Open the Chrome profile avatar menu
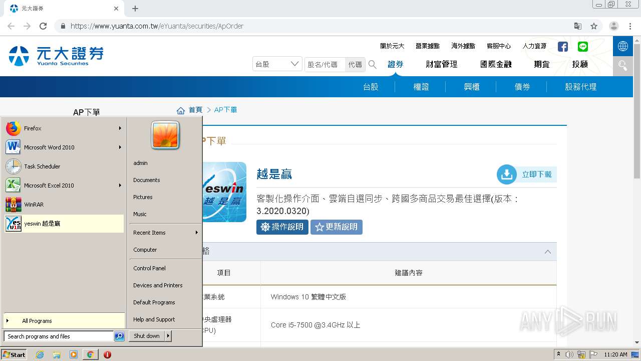Viewport: 641px width, 361px height. [x=614, y=26]
